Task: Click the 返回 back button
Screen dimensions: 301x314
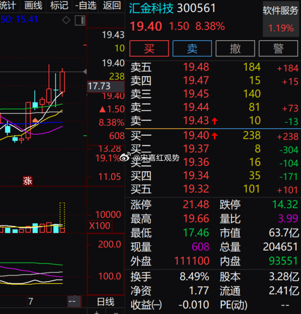Action: [112, 5]
